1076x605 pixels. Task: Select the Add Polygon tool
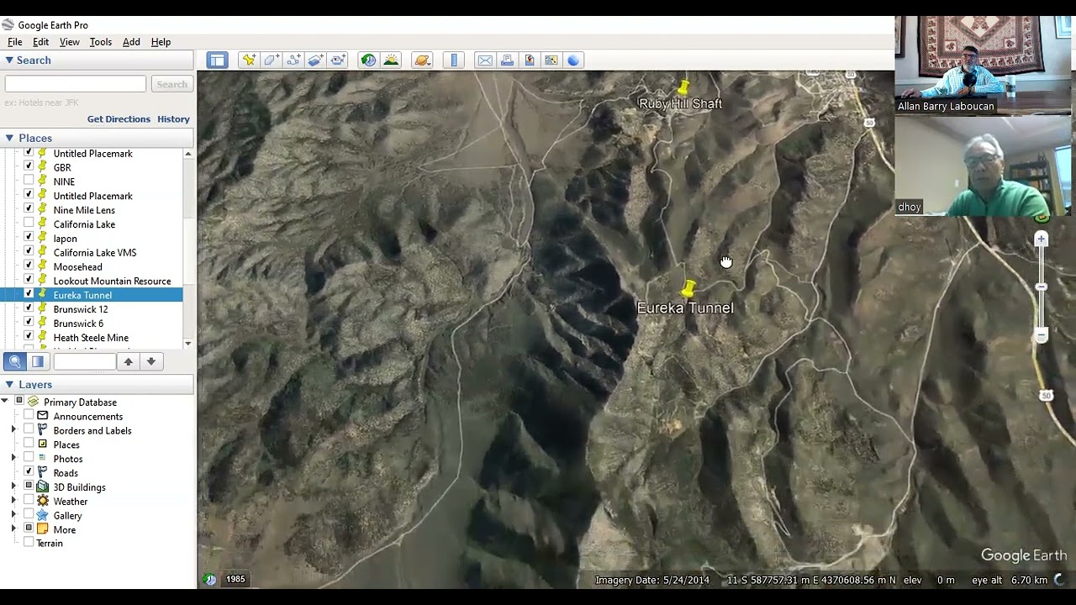(271, 60)
